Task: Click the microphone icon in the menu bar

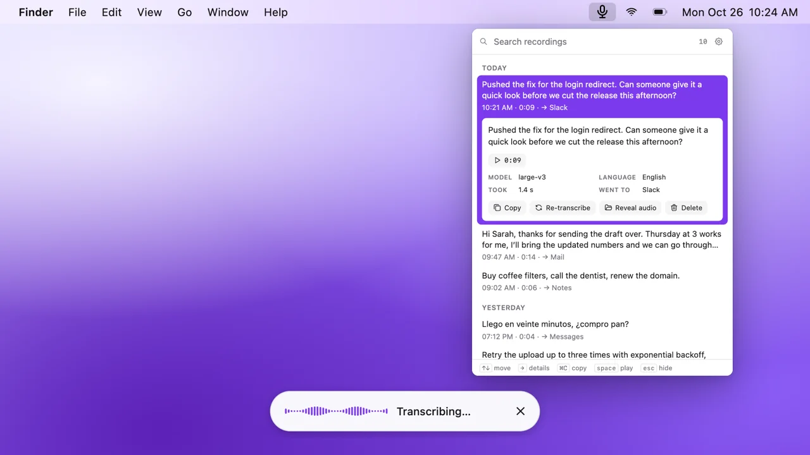Action: pyautogui.click(x=602, y=12)
